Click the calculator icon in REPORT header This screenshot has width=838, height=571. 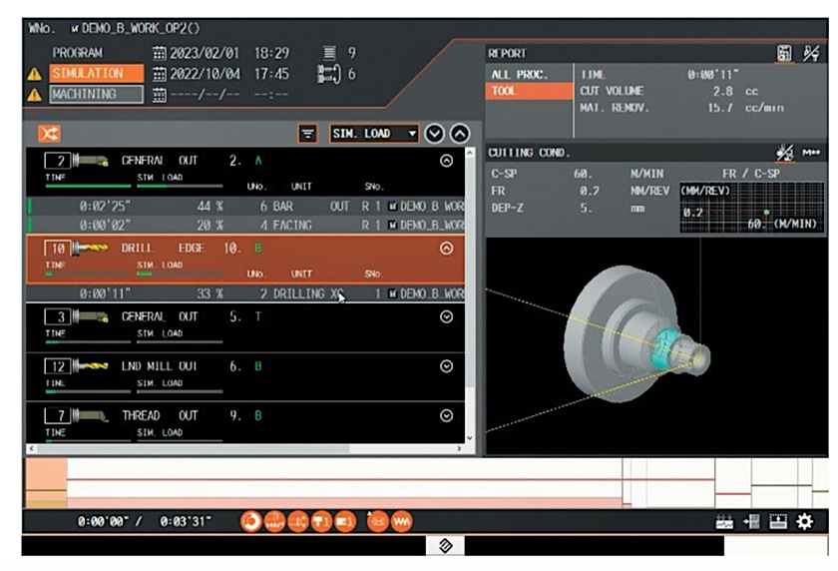point(784,53)
